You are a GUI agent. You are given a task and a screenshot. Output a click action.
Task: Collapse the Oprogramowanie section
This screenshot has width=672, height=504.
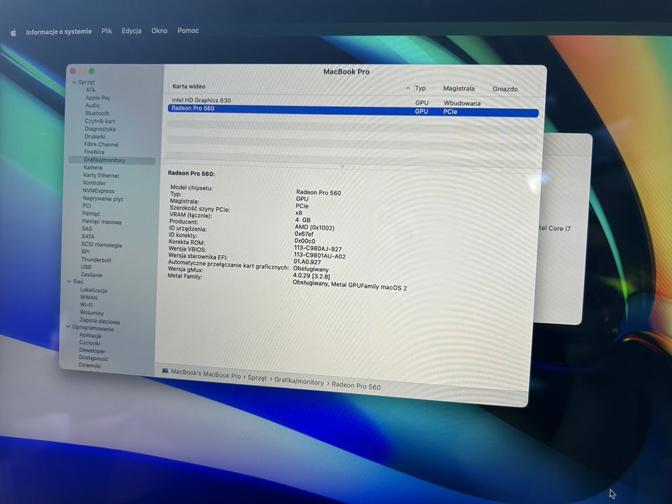point(68,327)
